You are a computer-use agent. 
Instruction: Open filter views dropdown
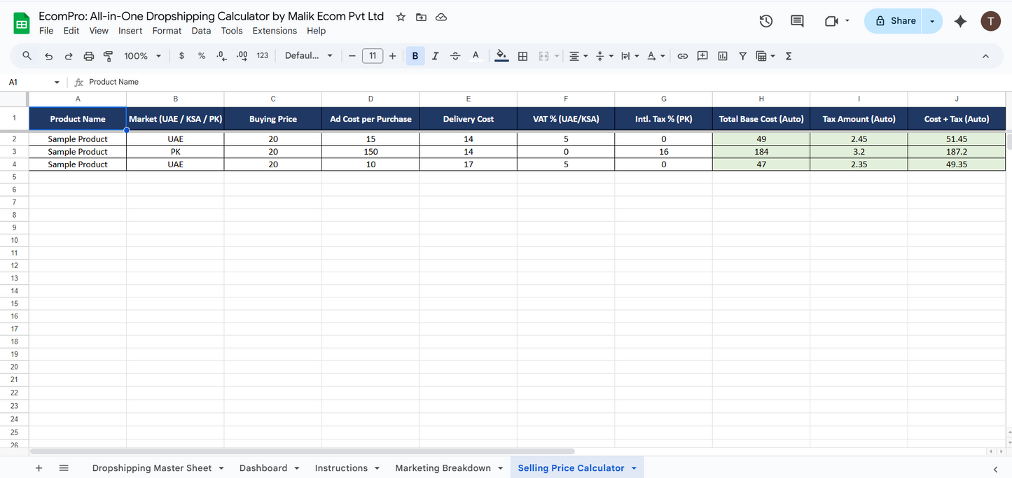[x=765, y=56]
